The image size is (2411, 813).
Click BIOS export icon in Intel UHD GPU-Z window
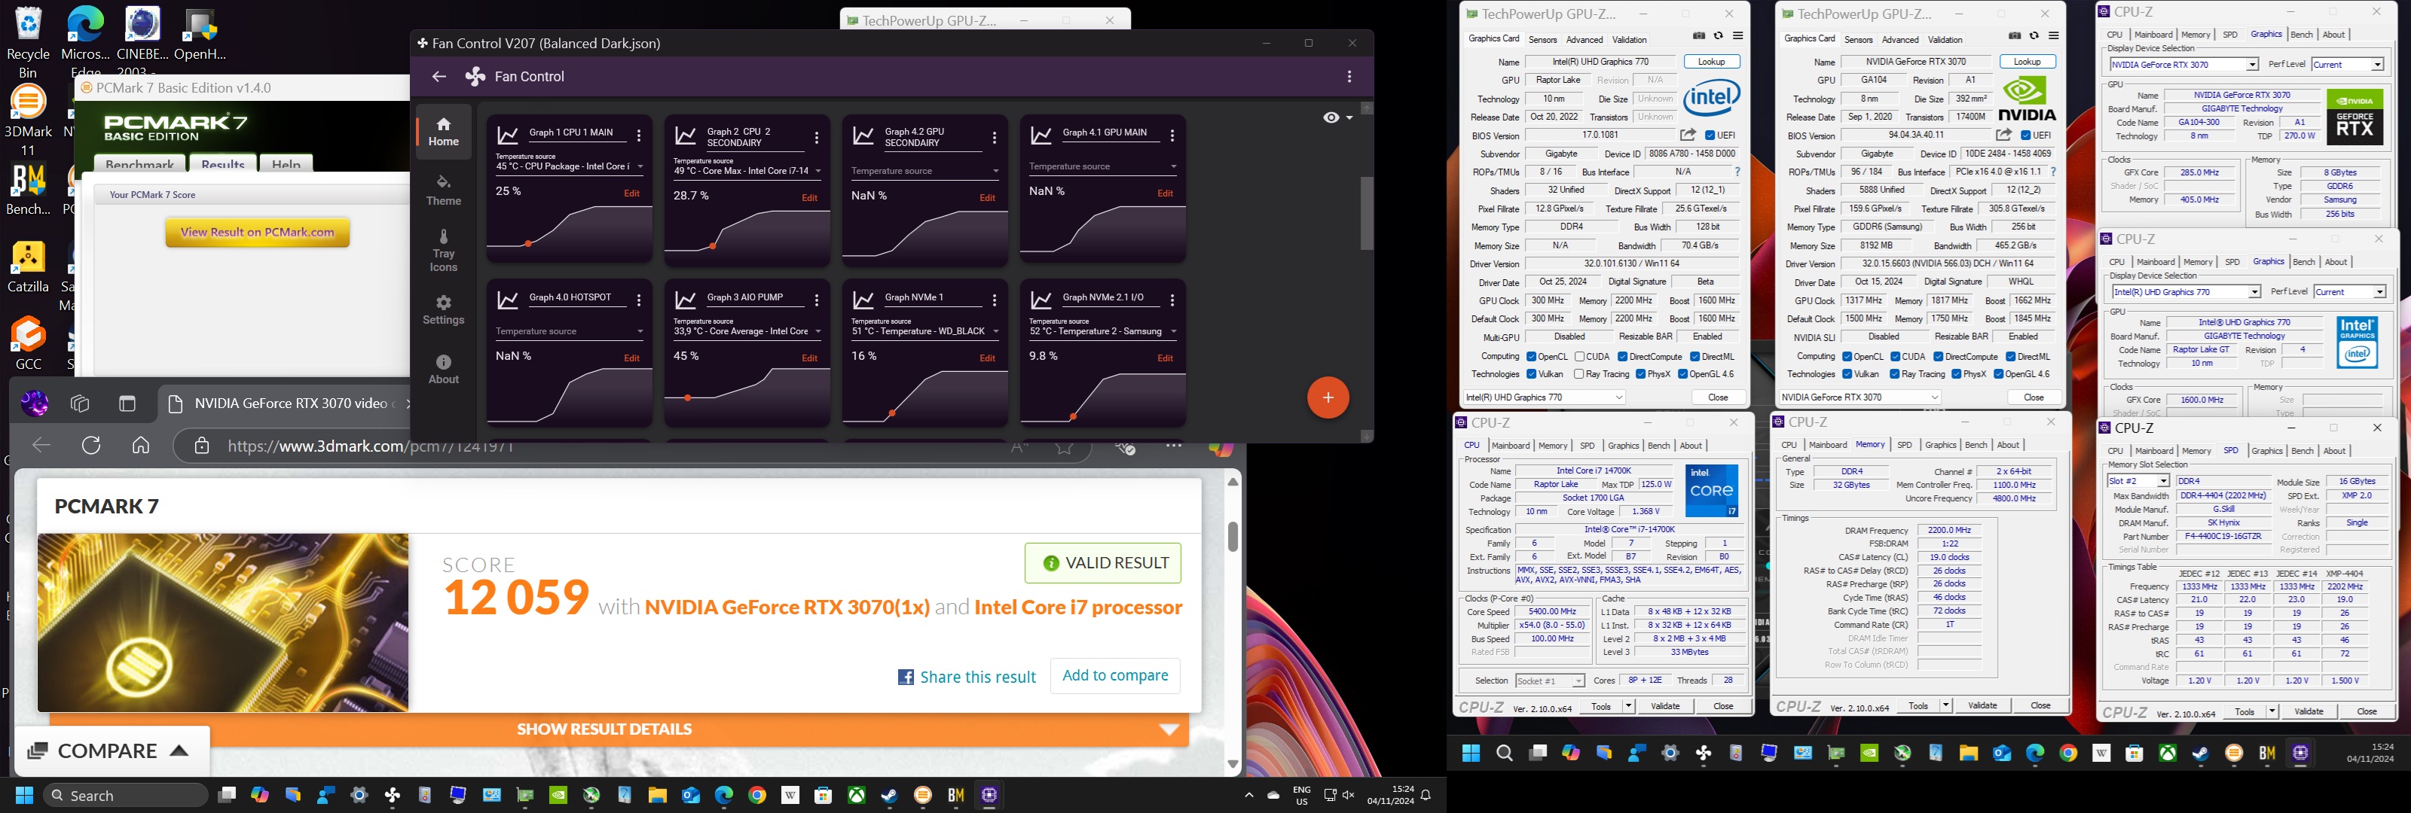(x=1688, y=135)
